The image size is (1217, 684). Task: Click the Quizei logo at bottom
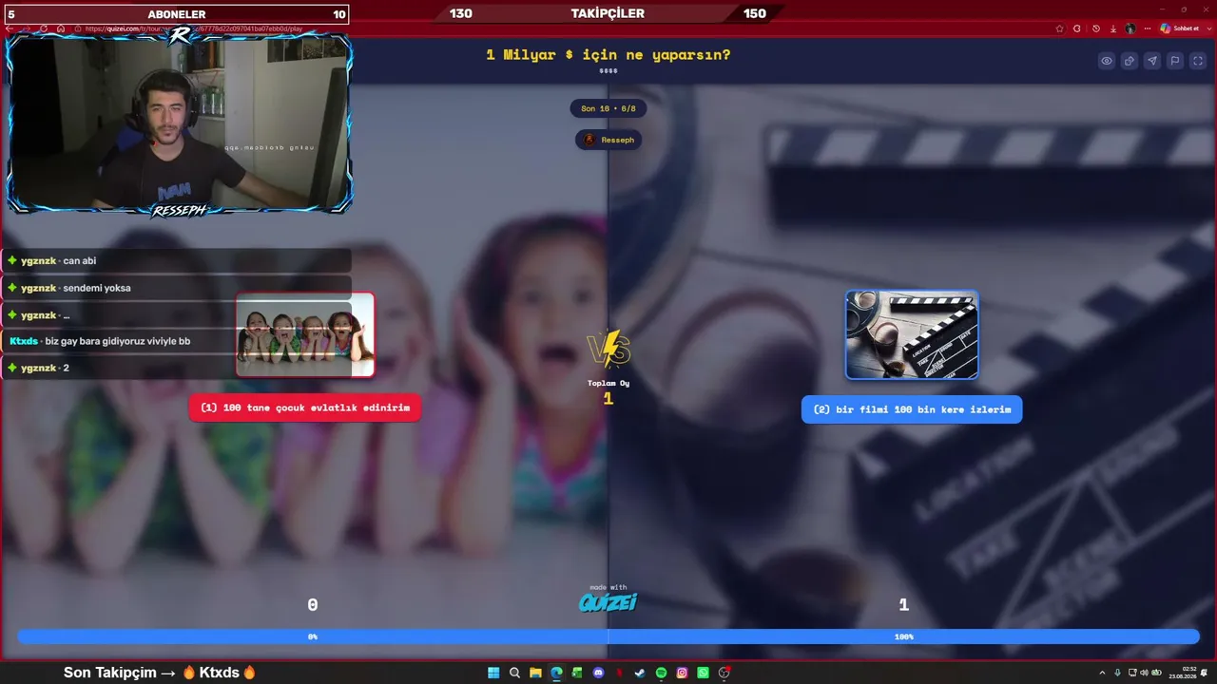[x=608, y=602]
